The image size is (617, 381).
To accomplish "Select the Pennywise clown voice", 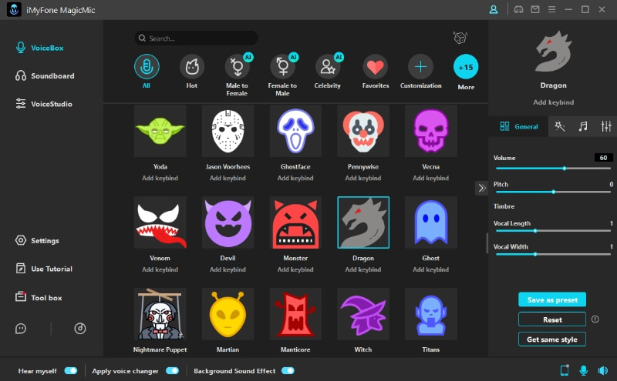I will [x=363, y=131].
